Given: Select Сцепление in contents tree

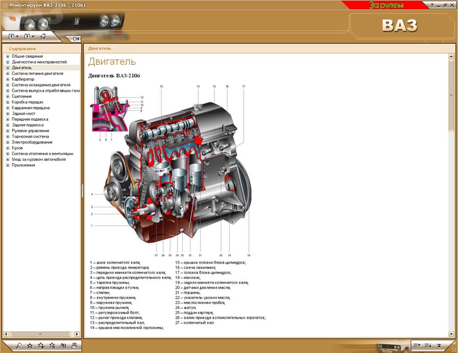Looking at the screenshot, I should (x=21, y=96).
